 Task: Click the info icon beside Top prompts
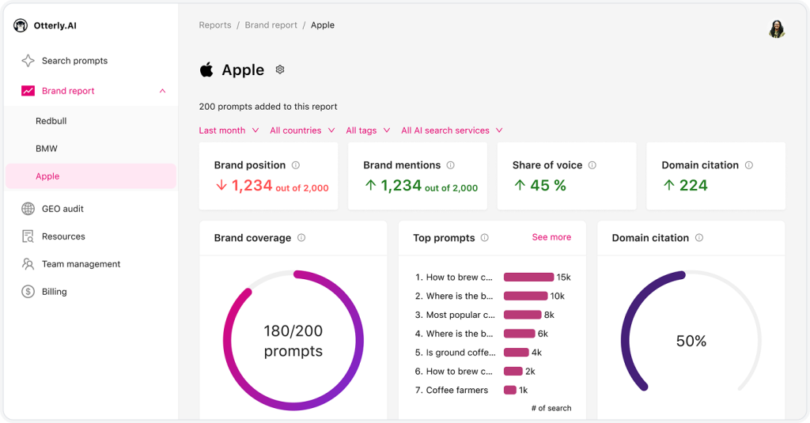(x=485, y=238)
